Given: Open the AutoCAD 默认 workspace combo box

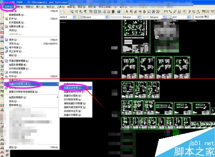Looking at the screenshot, I should coord(204,17).
